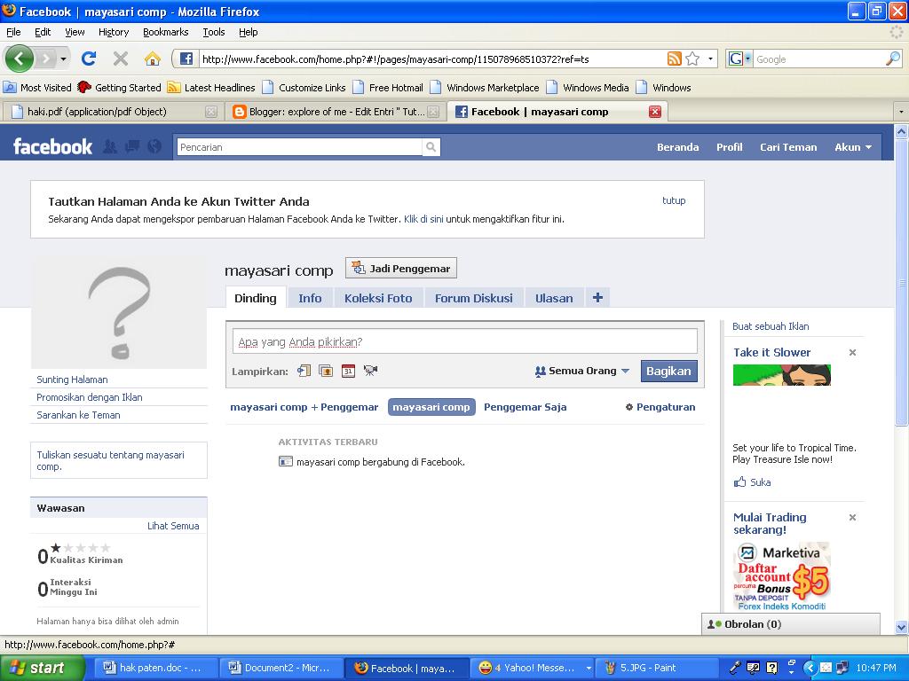
Task: Switch to the Ulasan tab
Action: [x=554, y=298]
